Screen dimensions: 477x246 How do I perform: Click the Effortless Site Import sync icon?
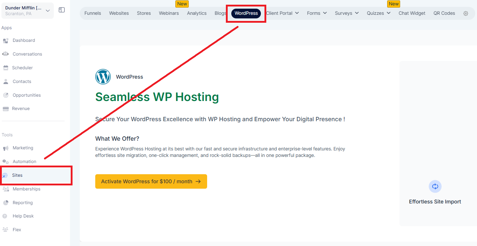[x=435, y=186]
